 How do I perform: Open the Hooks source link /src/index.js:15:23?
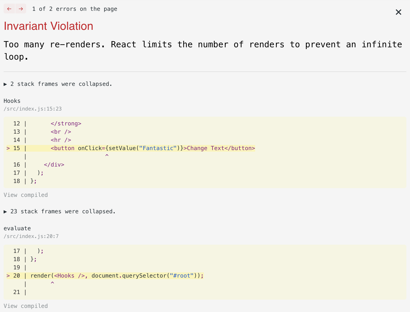tap(33, 109)
